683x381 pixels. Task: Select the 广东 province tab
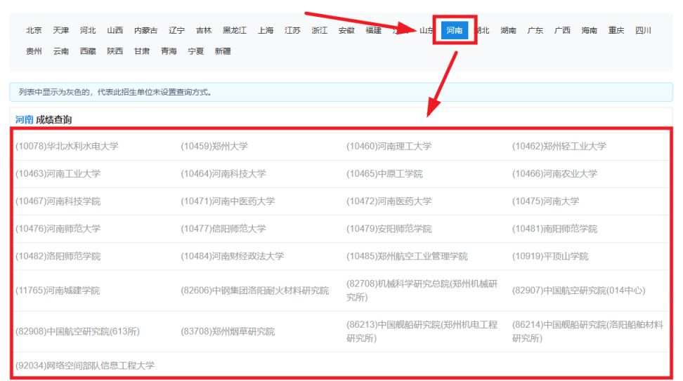pyautogui.click(x=535, y=30)
